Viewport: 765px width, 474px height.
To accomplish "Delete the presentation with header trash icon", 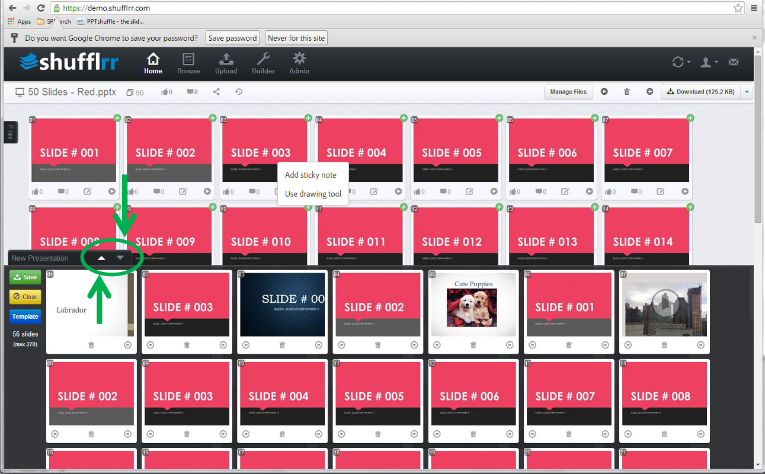I will coord(627,92).
